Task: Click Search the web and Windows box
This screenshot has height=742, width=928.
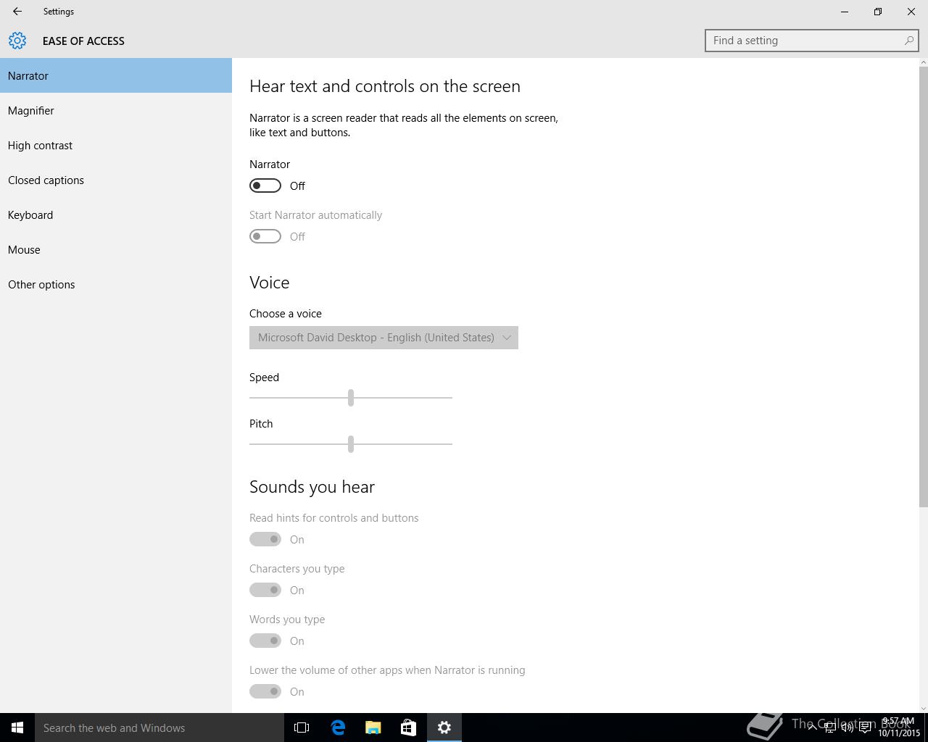Action: [159, 728]
